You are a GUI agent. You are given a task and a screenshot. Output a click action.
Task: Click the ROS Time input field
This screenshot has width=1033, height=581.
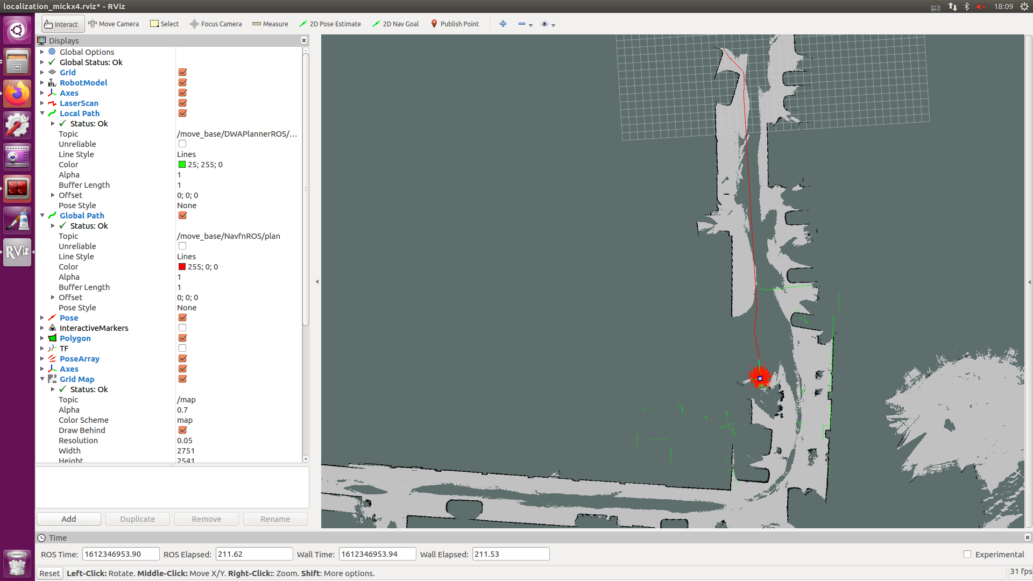(x=121, y=554)
